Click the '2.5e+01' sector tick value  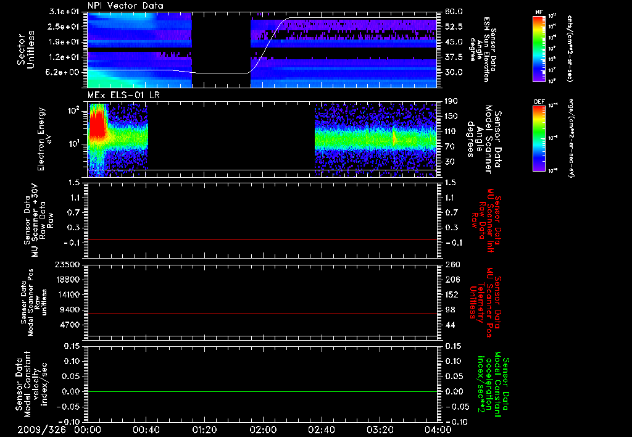pyautogui.click(x=64, y=27)
